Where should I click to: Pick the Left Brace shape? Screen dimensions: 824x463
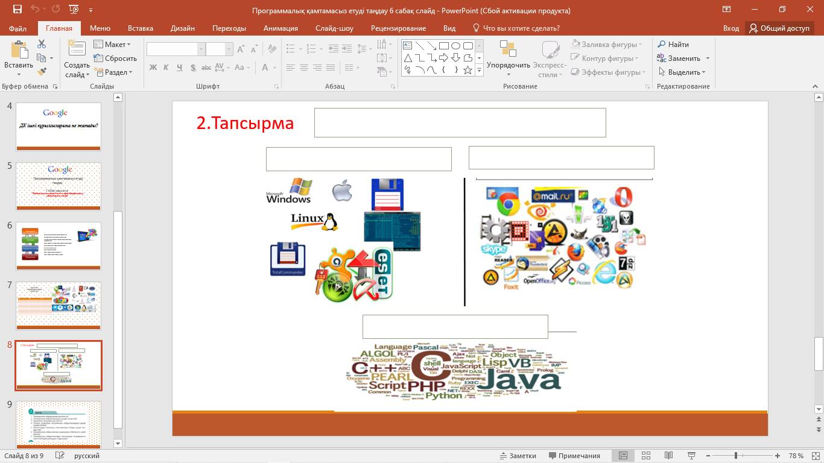(x=443, y=70)
